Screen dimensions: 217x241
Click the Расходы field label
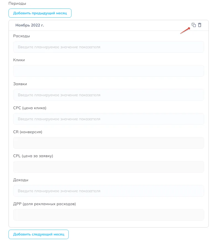(x=21, y=36)
